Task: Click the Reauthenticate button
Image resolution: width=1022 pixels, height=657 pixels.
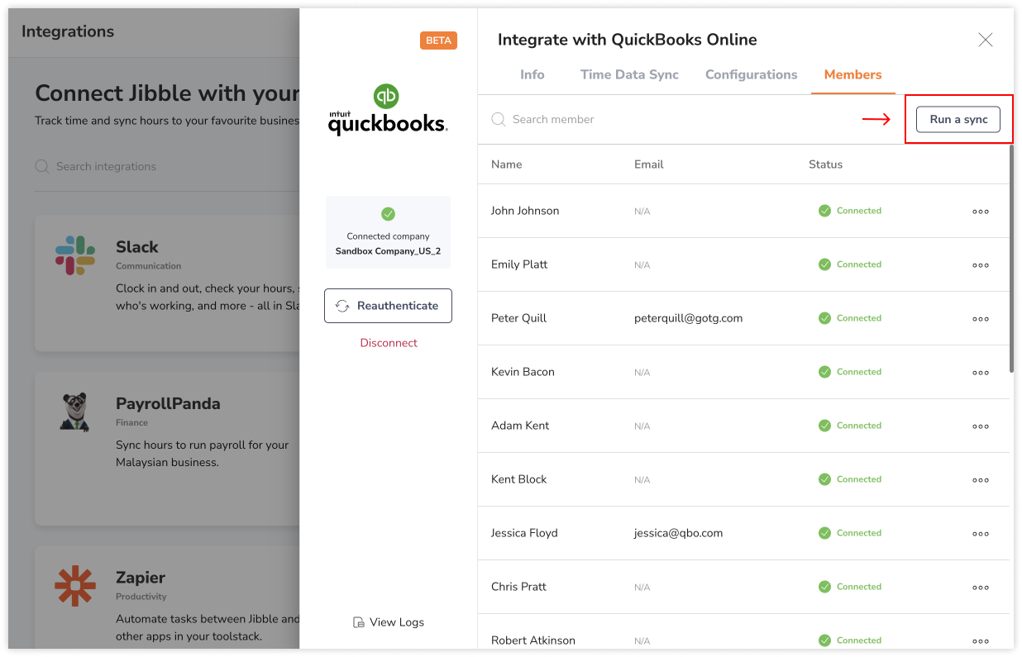Action: tap(388, 306)
